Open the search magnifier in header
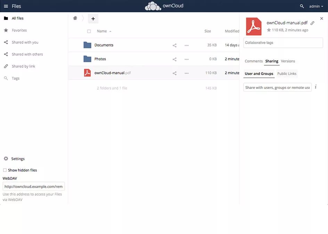Image resolution: width=328 pixels, height=234 pixels. tap(302, 6)
